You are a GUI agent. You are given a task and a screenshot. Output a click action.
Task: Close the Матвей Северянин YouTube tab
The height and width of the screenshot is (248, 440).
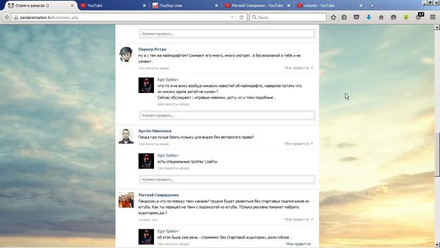(289, 6)
